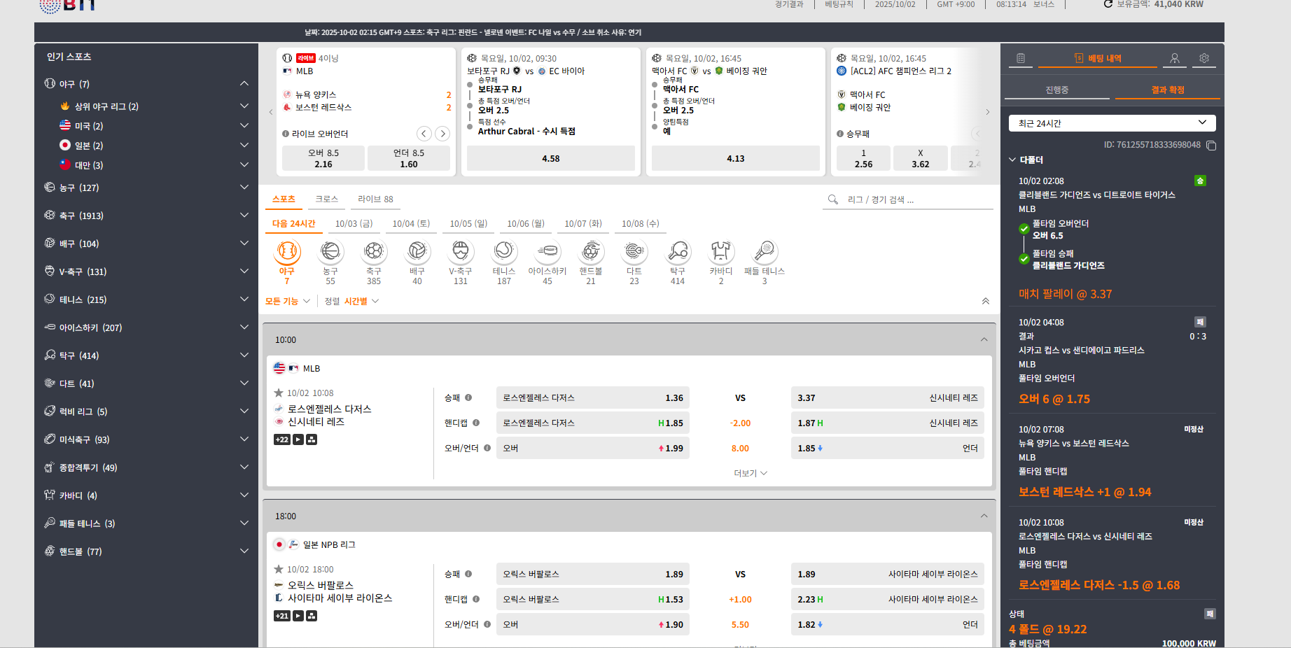Viewport: 1291px width, 648px height.
Task: Switch to the 라이브 88 tab
Action: tap(375, 199)
